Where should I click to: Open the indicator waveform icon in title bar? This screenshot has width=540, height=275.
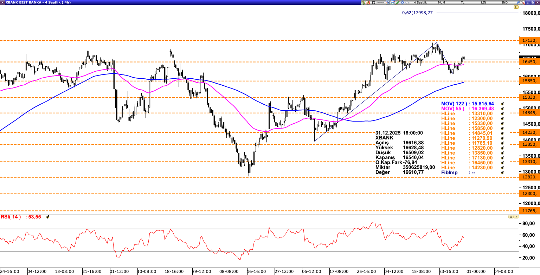coord(407,2)
